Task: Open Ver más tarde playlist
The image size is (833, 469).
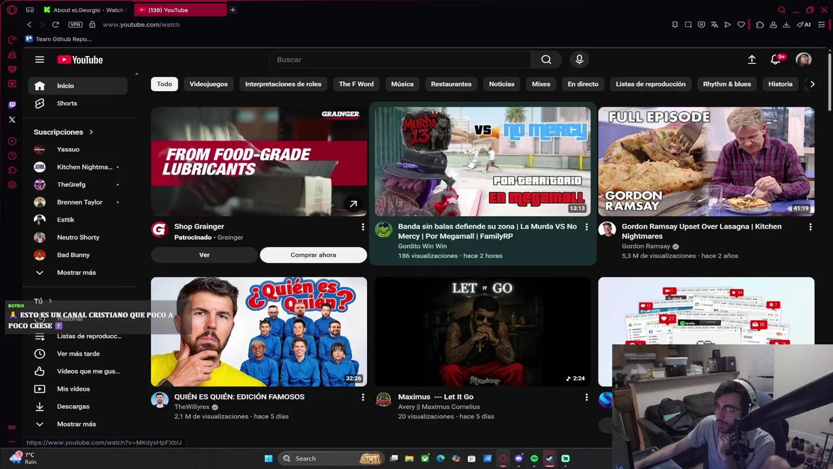Action: (x=78, y=354)
